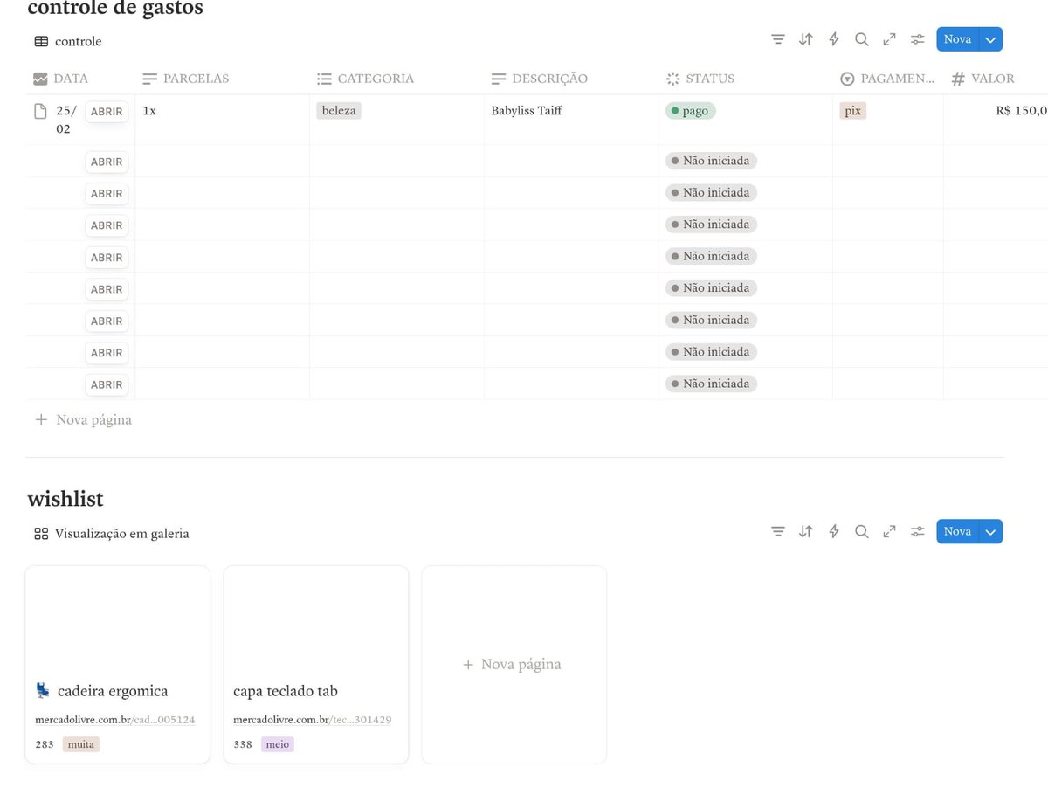The width and height of the screenshot is (1048, 788).
Task: Open filter icon in wishlist toolbar
Action: [x=778, y=531]
